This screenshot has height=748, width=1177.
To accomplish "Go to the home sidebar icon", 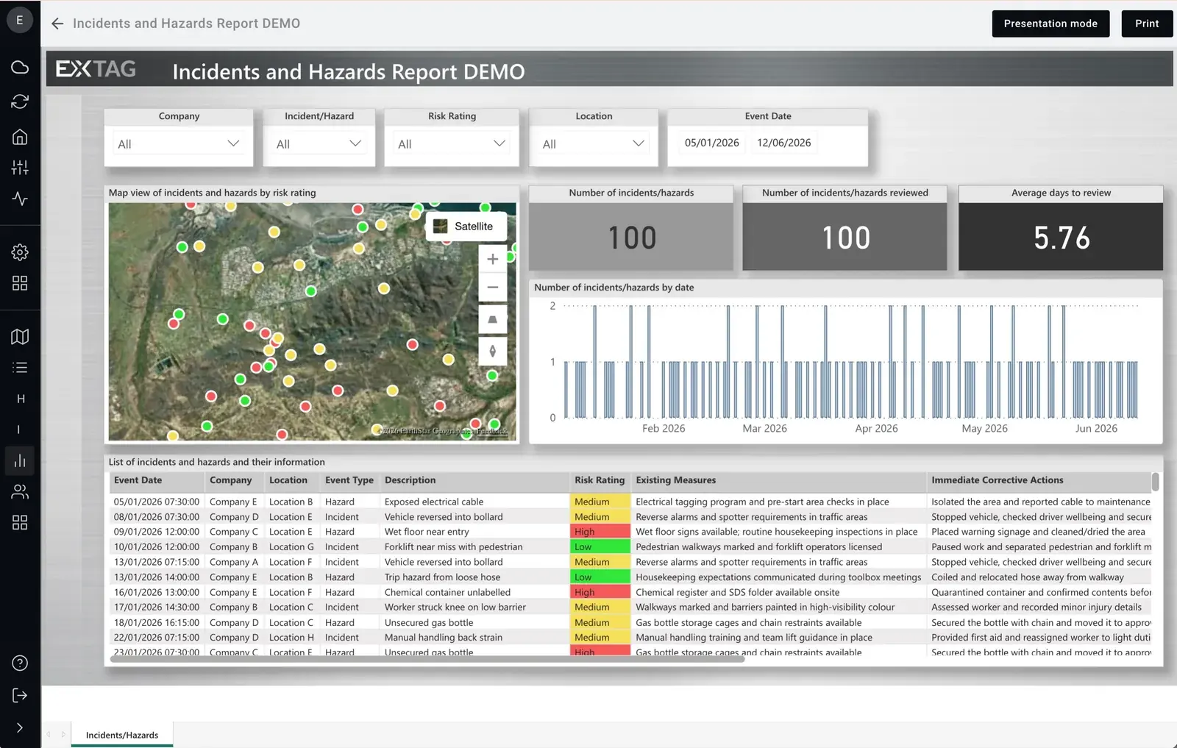I will (x=20, y=137).
